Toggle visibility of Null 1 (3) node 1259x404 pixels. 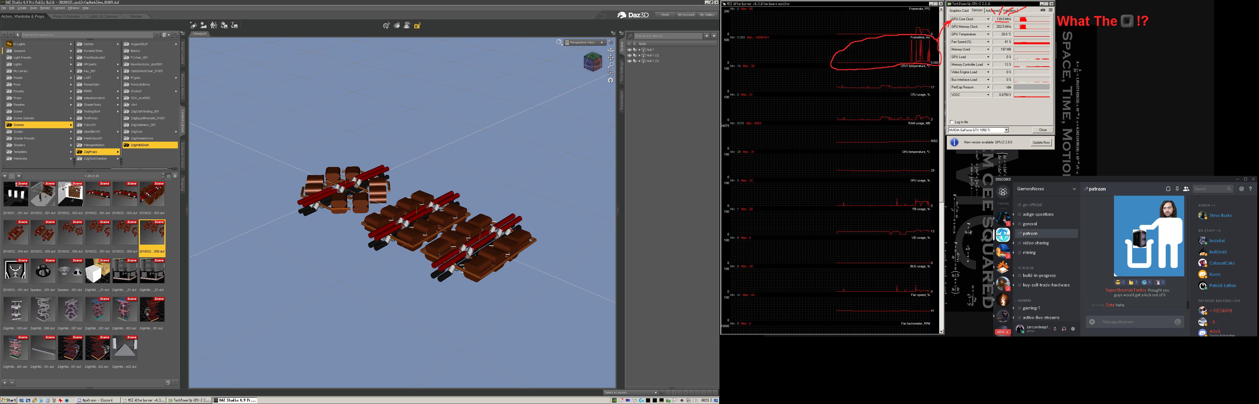click(x=629, y=61)
